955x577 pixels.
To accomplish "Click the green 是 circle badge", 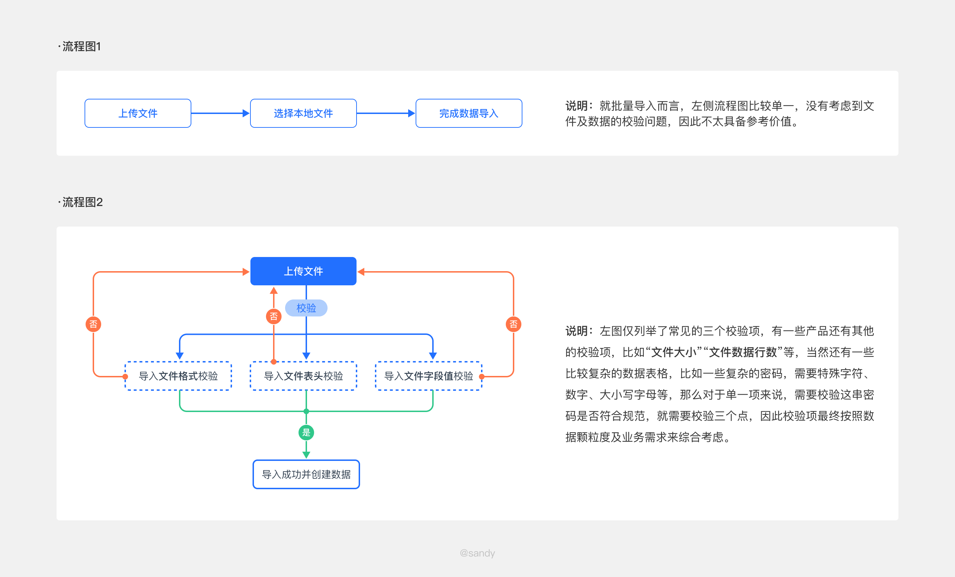I will tap(306, 432).
